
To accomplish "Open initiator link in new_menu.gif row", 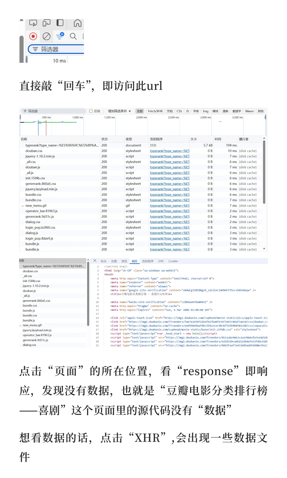I will tap(170, 206).
